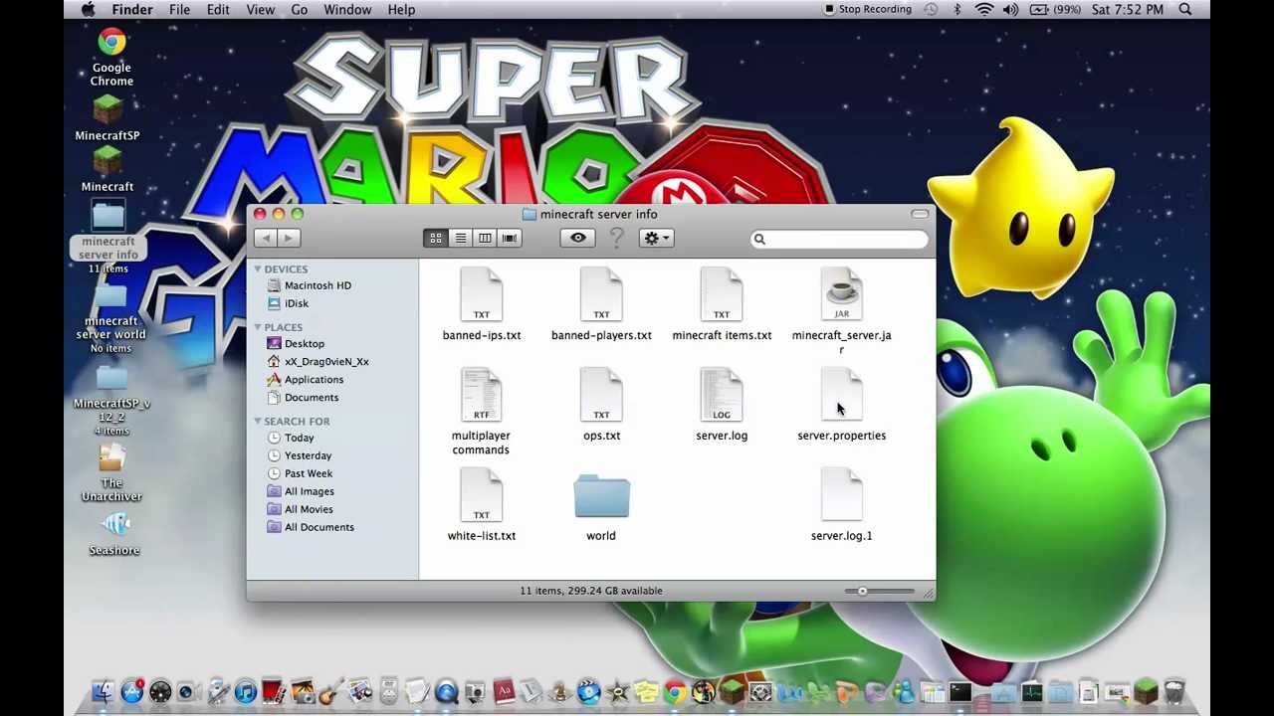The image size is (1274, 716).
Task: Open the Help menu
Action: click(x=401, y=9)
